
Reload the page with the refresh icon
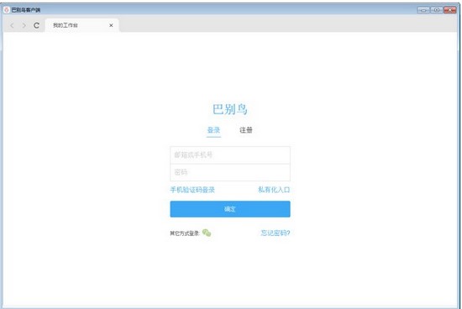pyautogui.click(x=36, y=26)
